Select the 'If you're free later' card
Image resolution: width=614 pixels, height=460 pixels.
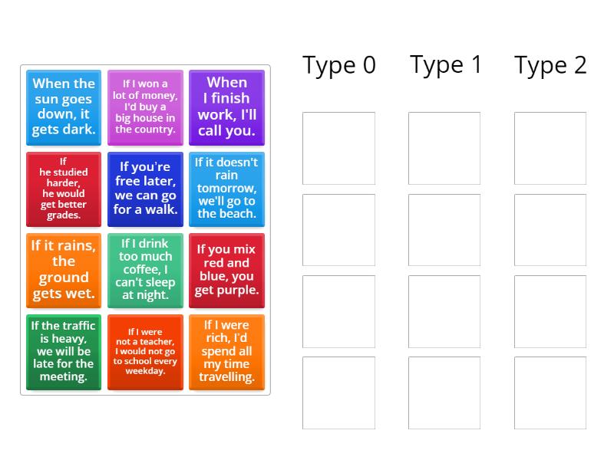coord(145,189)
